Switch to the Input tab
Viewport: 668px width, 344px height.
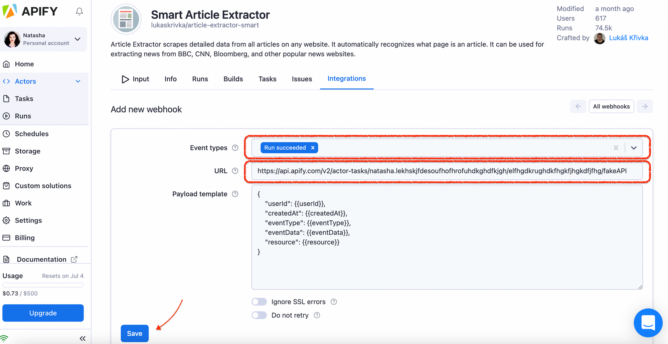[x=140, y=79]
